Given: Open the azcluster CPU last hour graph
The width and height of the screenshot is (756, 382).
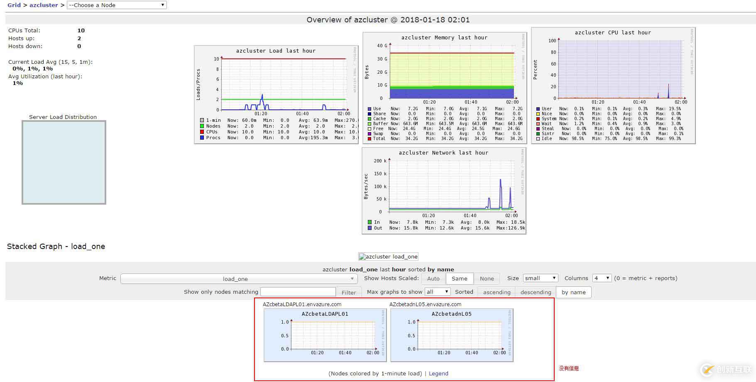Looking at the screenshot, I should [613, 86].
